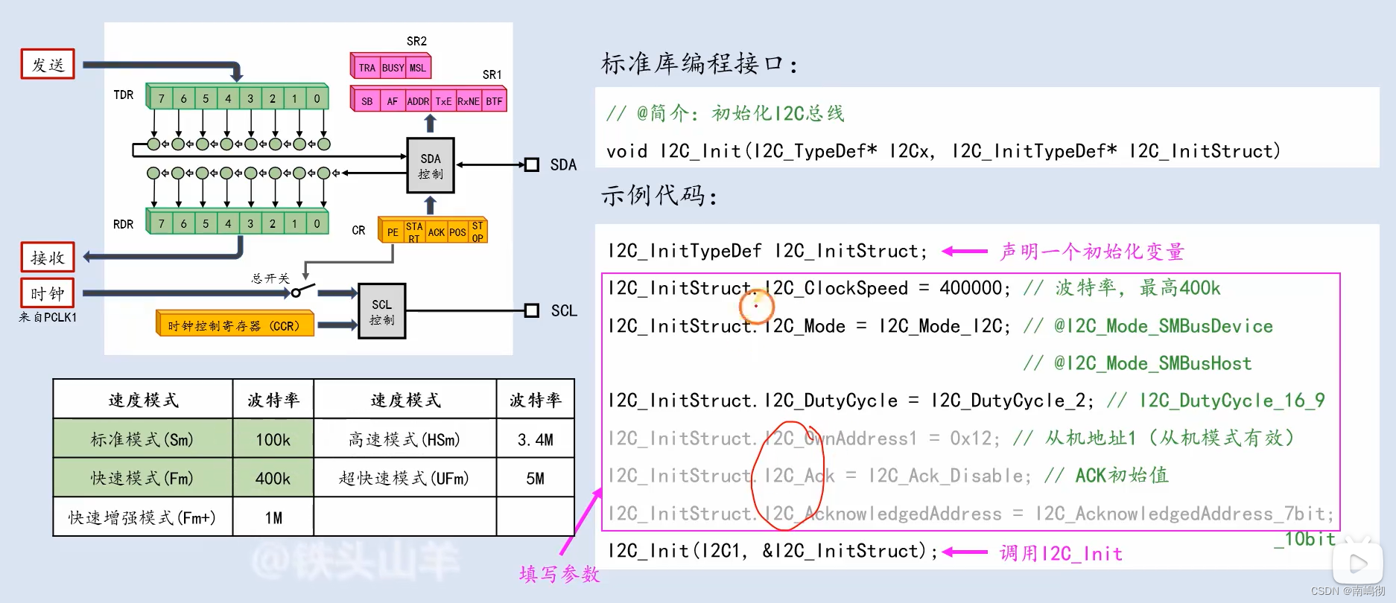Click the red 时钟 box
The image size is (1396, 603).
click(x=48, y=293)
